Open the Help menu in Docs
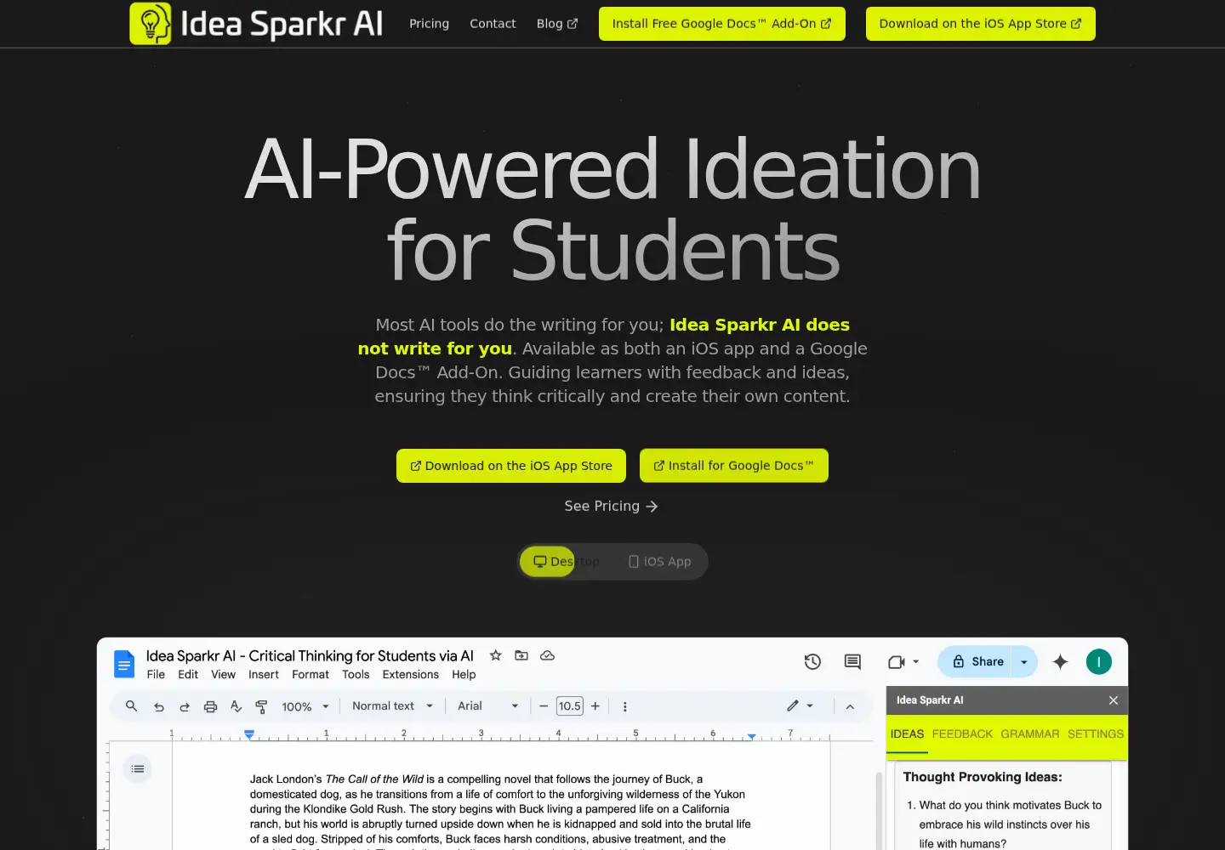Image resolution: width=1225 pixels, height=850 pixels. (464, 675)
